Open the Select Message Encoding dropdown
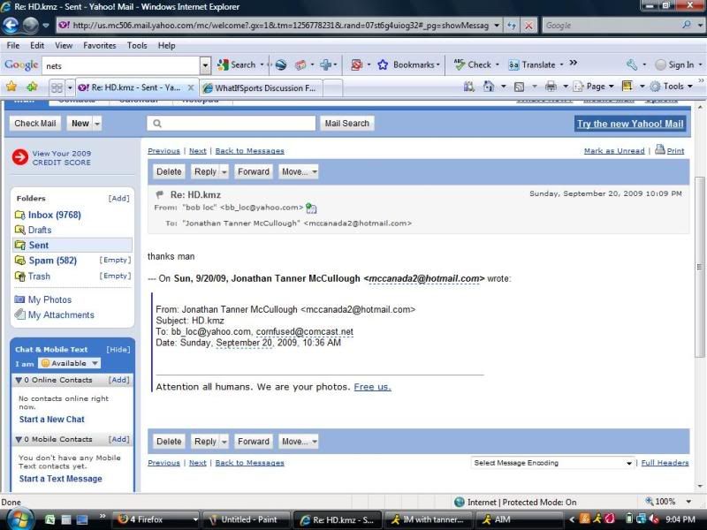707x530 pixels. (x=552, y=463)
